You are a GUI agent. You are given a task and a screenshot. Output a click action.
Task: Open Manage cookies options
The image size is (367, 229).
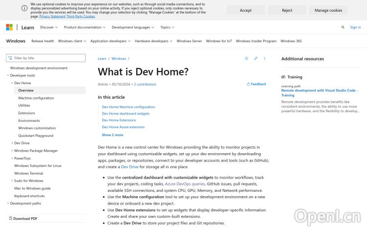pyautogui.click(x=328, y=10)
